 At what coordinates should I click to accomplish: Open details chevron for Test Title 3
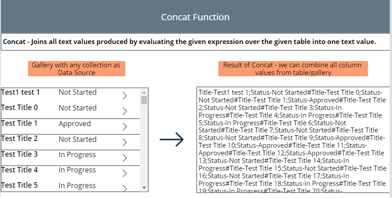[125, 158]
